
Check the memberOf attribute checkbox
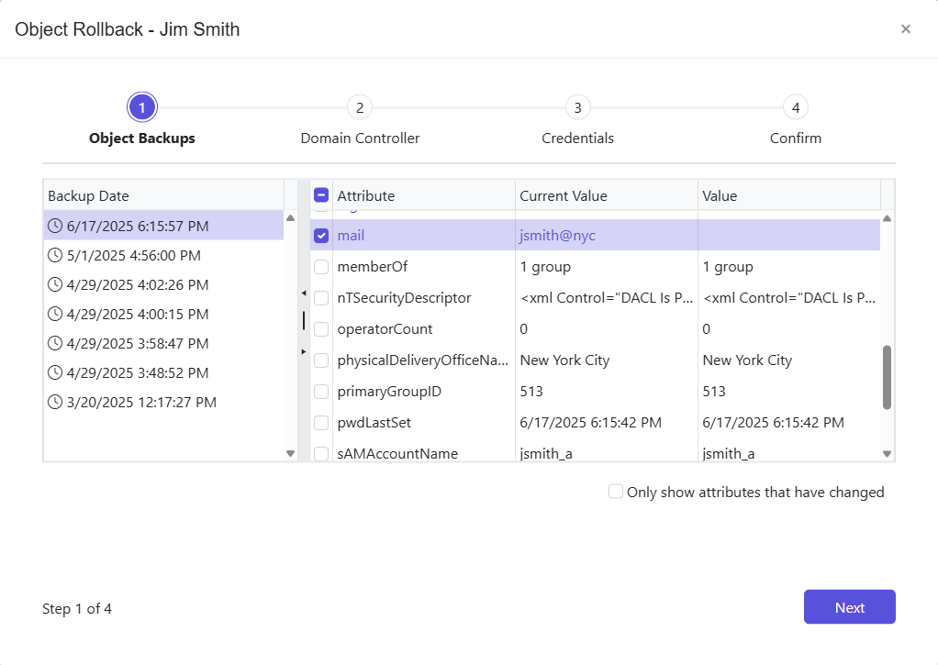click(x=321, y=266)
